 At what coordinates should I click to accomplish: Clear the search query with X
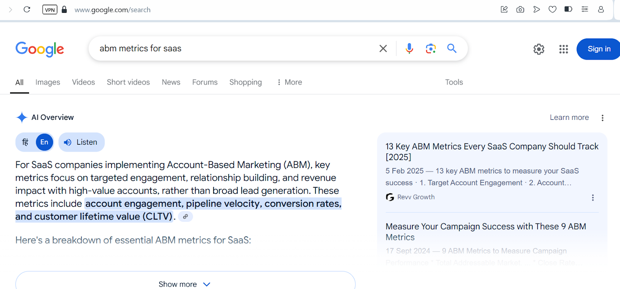(x=383, y=48)
